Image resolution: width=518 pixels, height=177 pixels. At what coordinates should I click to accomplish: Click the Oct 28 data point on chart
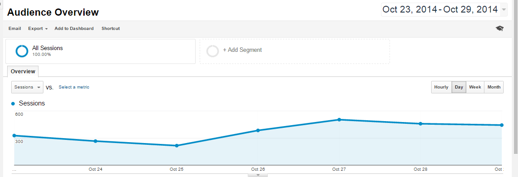coord(420,124)
